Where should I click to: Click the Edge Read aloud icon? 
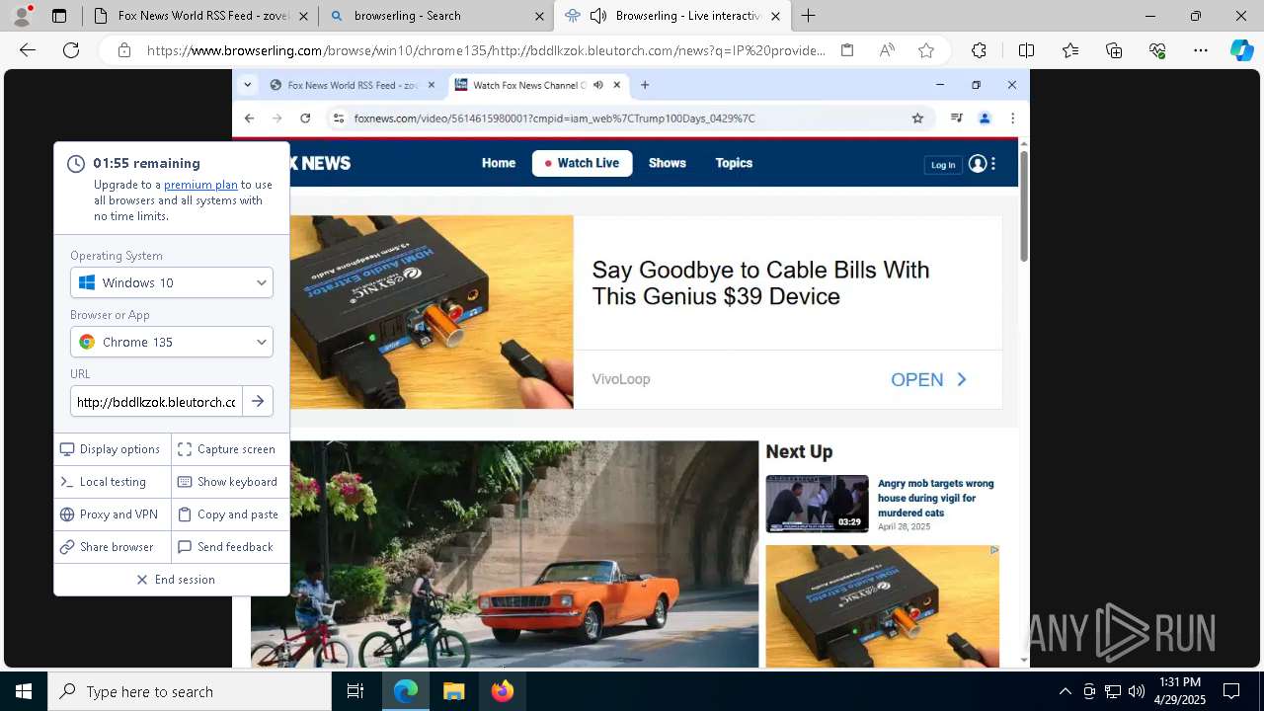[x=887, y=50]
